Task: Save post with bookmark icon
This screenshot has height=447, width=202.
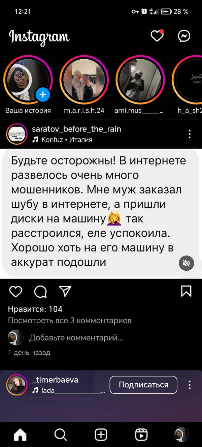Action: (186, 291)
